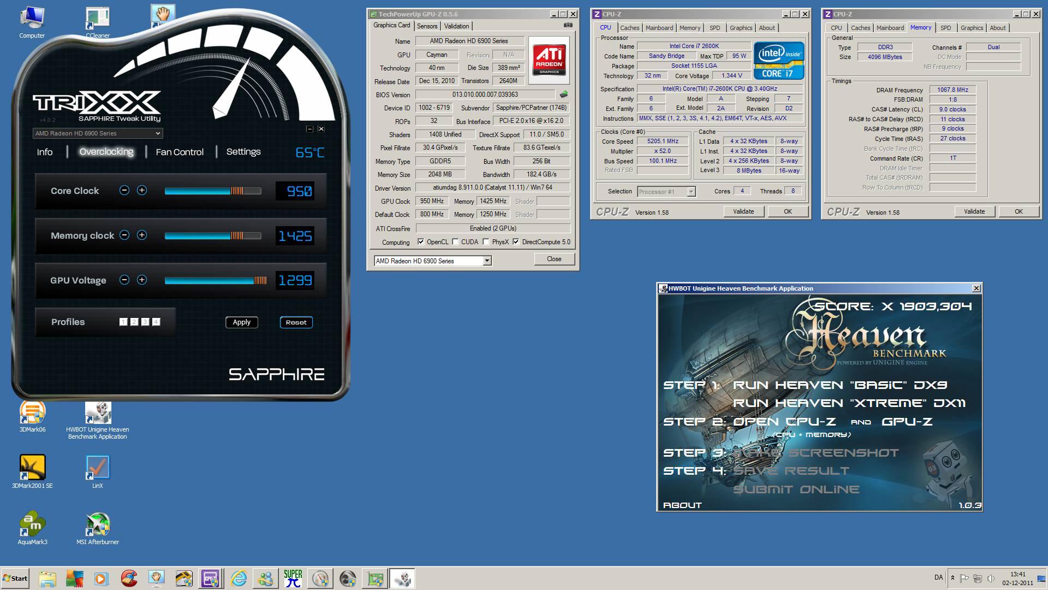Open the 3DMark06 desktop shortcut
Image resolution: width=1048 pixels, height=590 pixels.
point(32,417)
